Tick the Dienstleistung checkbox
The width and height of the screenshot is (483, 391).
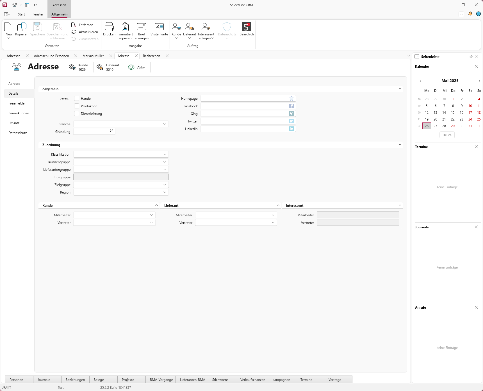coord(77,113)
